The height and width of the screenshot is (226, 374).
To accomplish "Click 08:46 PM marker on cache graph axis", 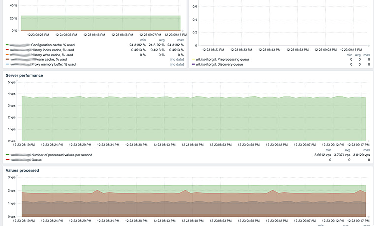I will (x=93, y=35).
